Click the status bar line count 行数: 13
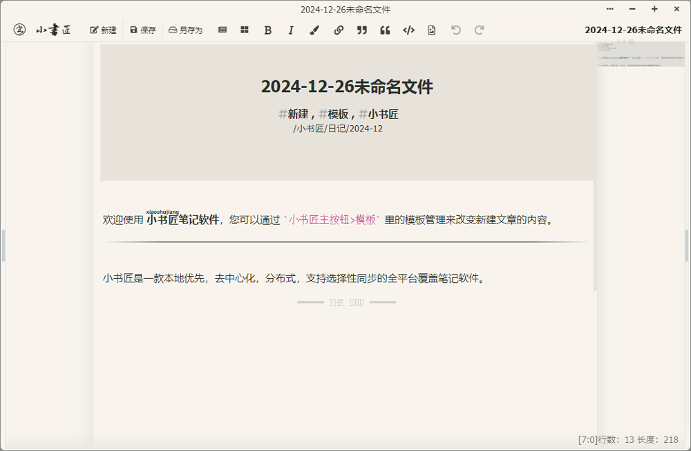 pos(616,439)
